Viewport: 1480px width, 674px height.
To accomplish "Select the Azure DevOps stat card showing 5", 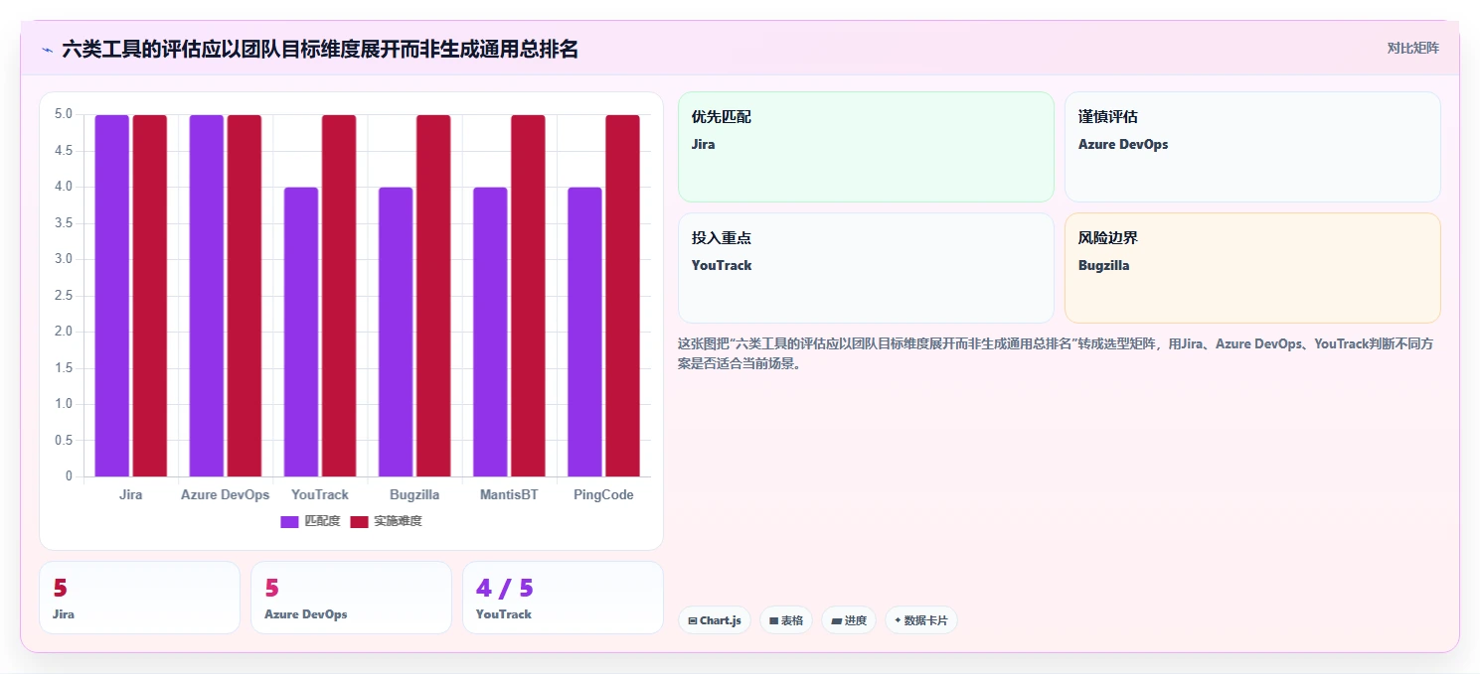I will (x=352, y=598).
